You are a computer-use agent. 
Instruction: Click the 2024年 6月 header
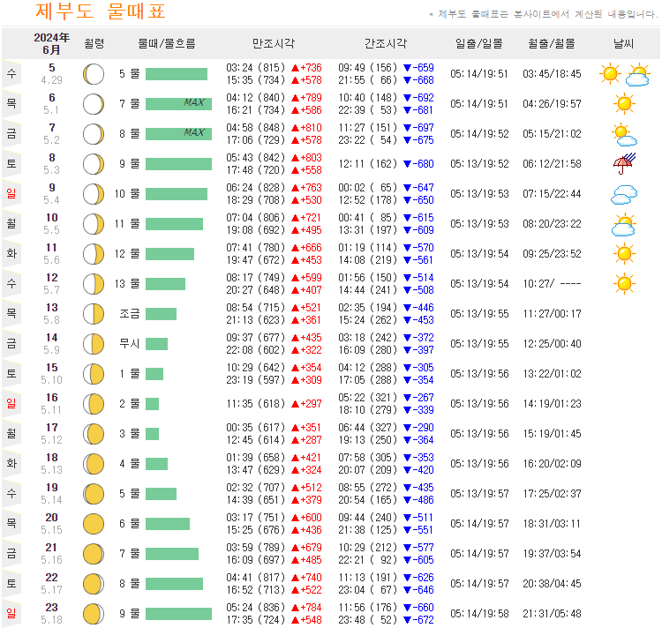point(51,44)
